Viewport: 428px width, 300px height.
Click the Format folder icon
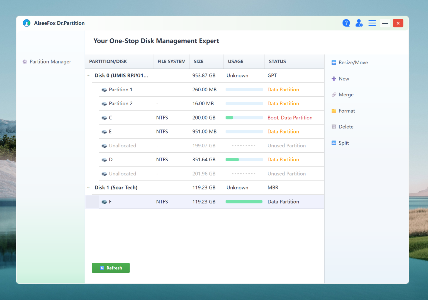(x=334, y=111)
